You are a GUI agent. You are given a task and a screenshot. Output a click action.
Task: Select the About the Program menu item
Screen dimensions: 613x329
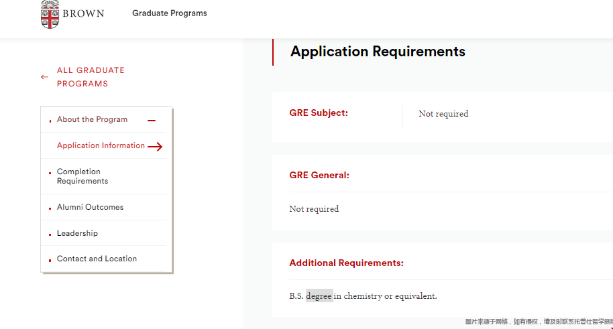(x=92, y=119)
